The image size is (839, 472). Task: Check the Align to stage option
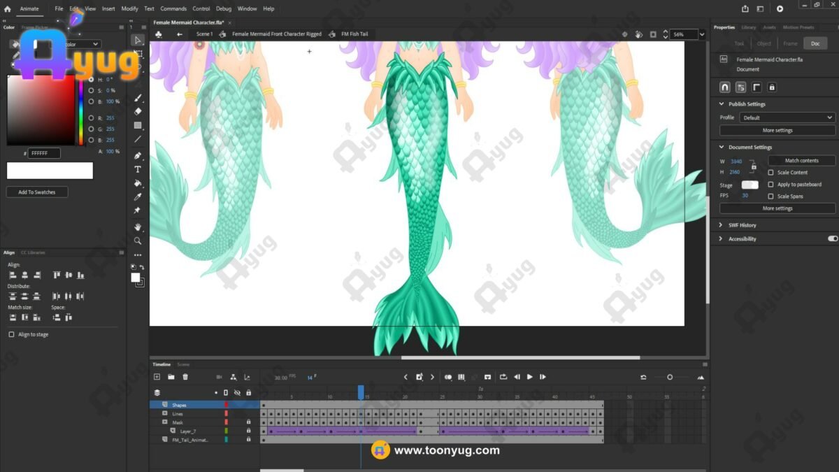click(x=11, y=335)
